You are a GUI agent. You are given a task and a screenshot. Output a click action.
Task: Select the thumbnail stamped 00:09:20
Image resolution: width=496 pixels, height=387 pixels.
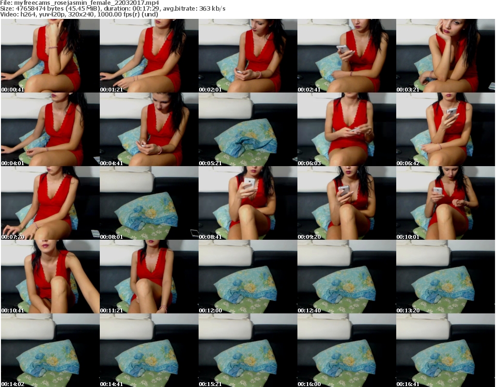pyautogui.click(x=347, y=203)
